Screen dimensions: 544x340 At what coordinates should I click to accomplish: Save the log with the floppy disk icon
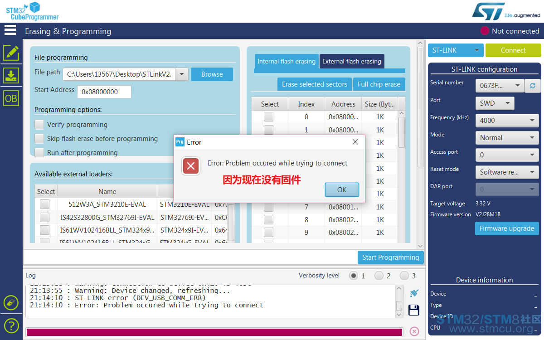coord(413,310)
